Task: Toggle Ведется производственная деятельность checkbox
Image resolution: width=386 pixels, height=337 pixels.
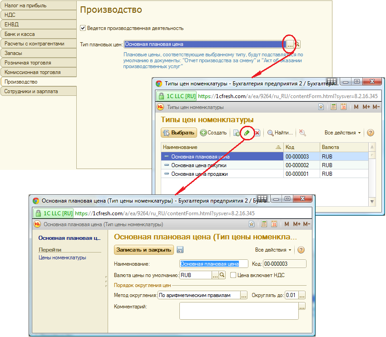Action: pos(83,28)
